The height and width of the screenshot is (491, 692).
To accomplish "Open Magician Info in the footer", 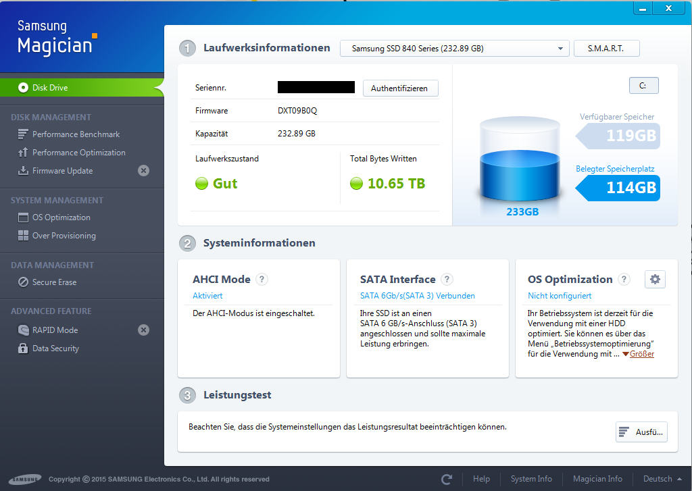I will pos(597,479).
